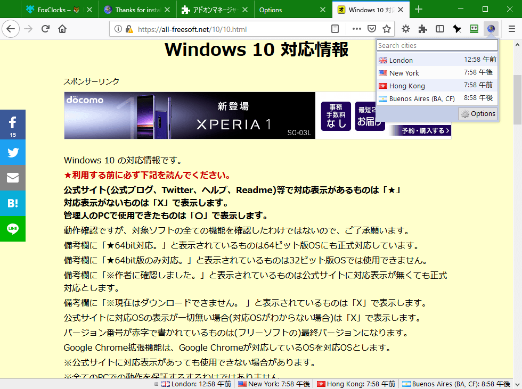This screenshot has width=522, height=389.
Task: Open the home page
Action: pyautogui.click(x=62, y=29)
